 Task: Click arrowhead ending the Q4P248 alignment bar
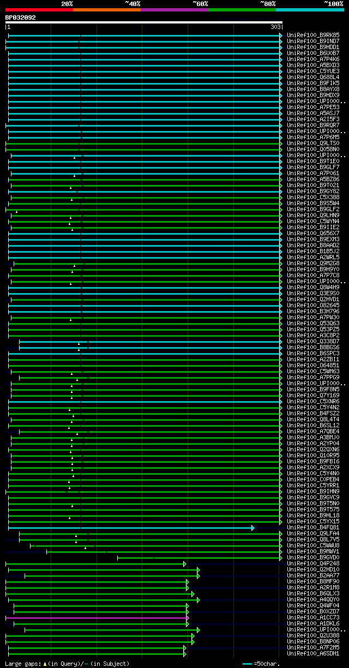185,564
